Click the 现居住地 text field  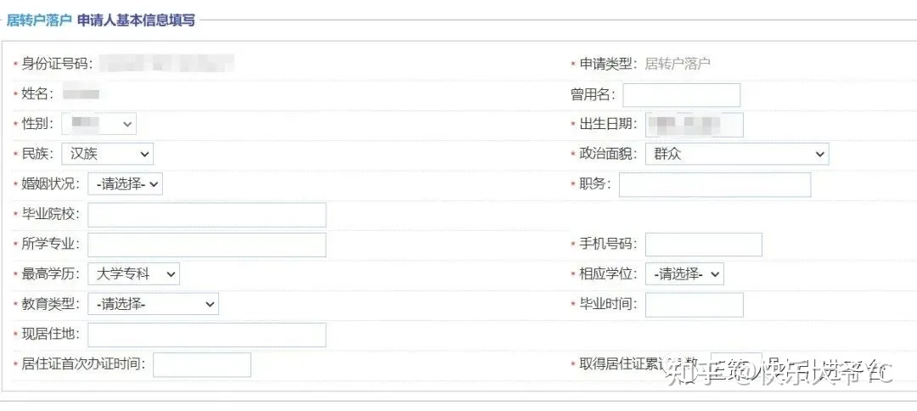[207, 335]
